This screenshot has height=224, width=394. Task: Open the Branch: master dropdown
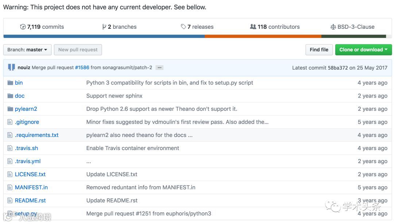coord(27,50)
